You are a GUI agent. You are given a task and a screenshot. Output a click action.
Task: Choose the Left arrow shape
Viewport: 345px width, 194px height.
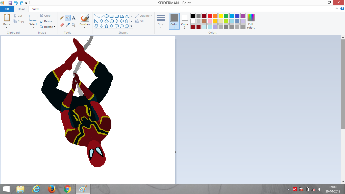[122, 21]
